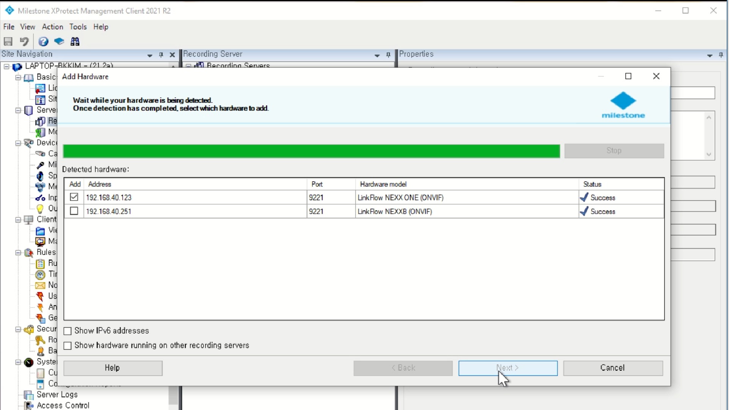The image size is (729, 410).
Task: Select the Speakers icon under Devices
Action: (40, 176)
